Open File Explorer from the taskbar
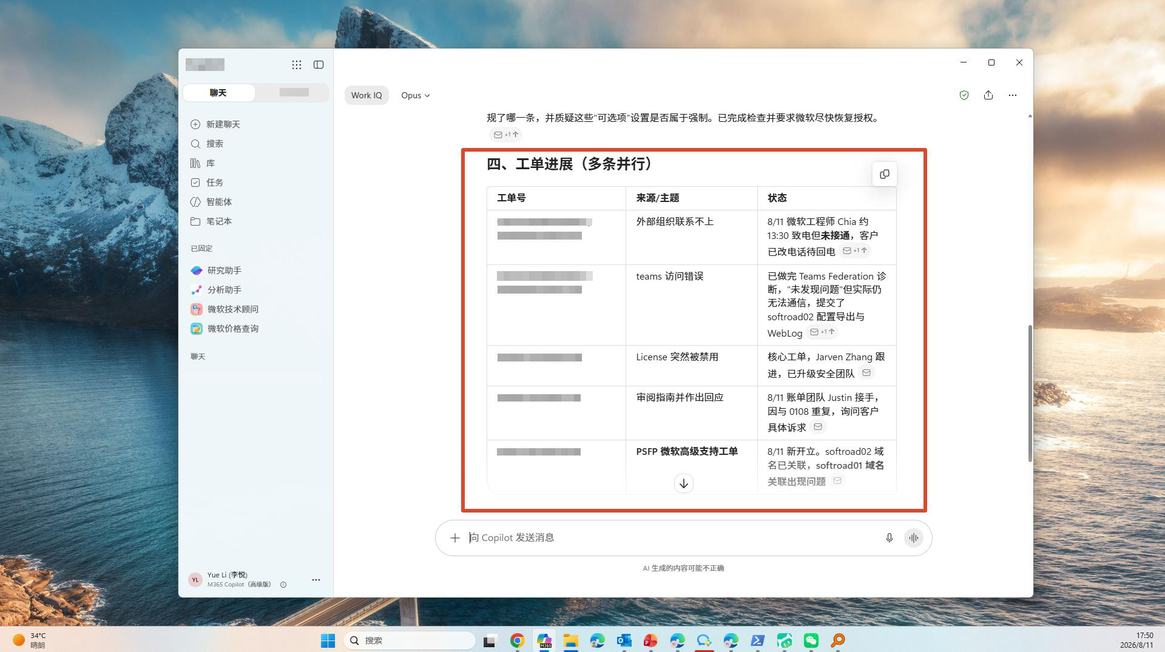 click(570, 640)
